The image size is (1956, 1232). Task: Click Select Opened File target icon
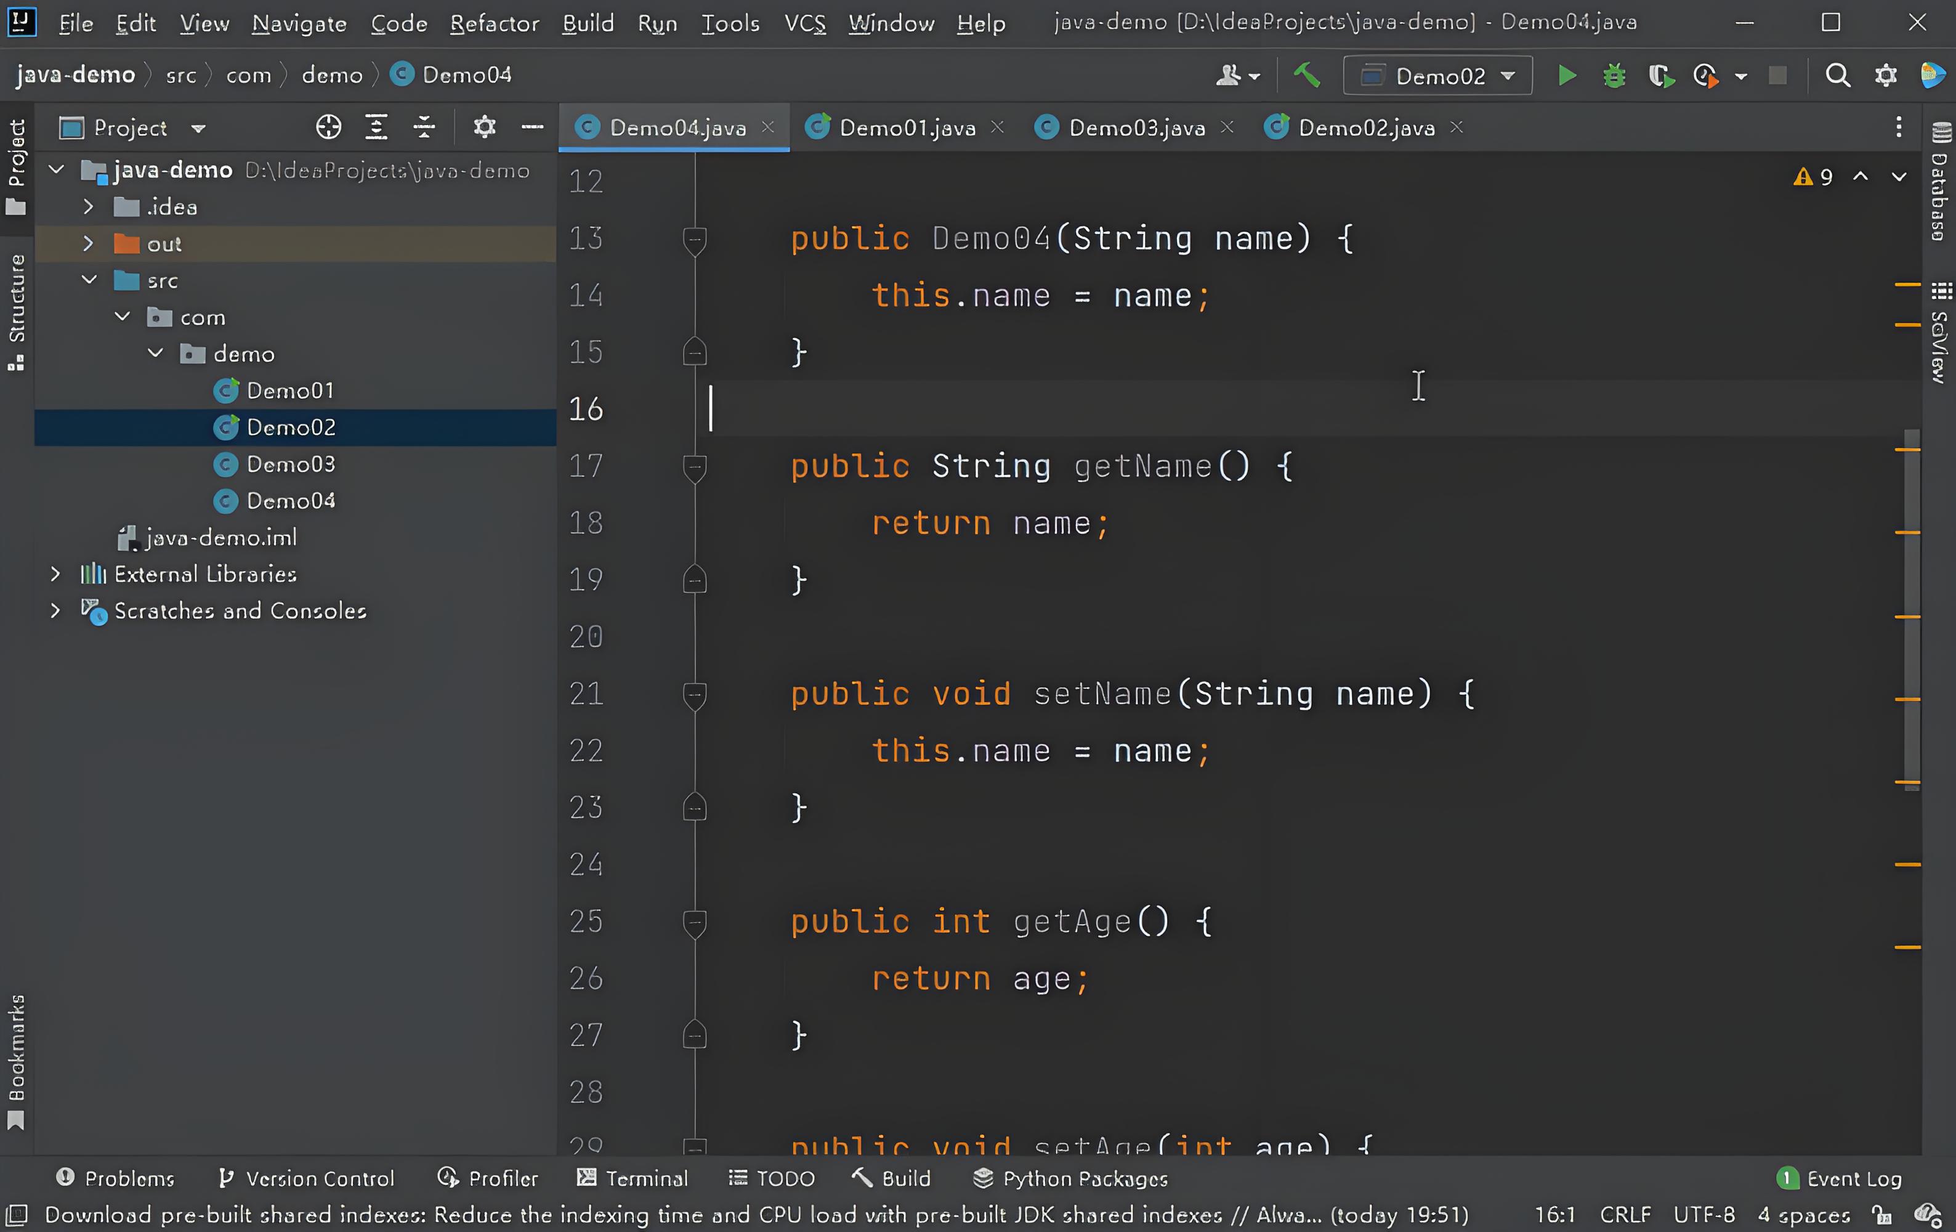pos(328,127)
